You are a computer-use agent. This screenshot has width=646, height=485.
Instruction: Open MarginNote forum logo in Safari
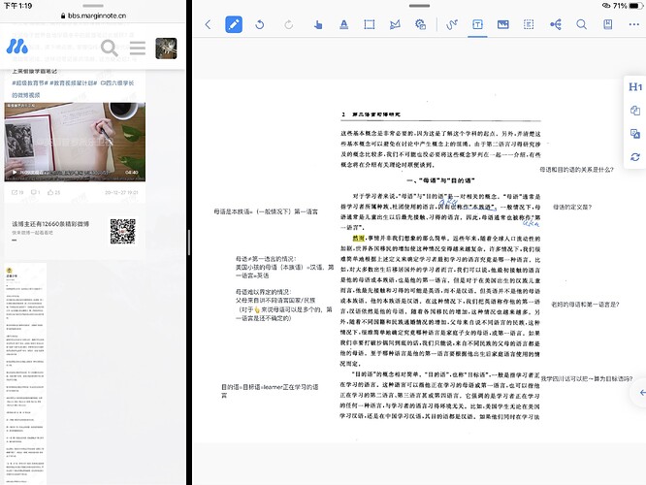(x=16, y=47)
